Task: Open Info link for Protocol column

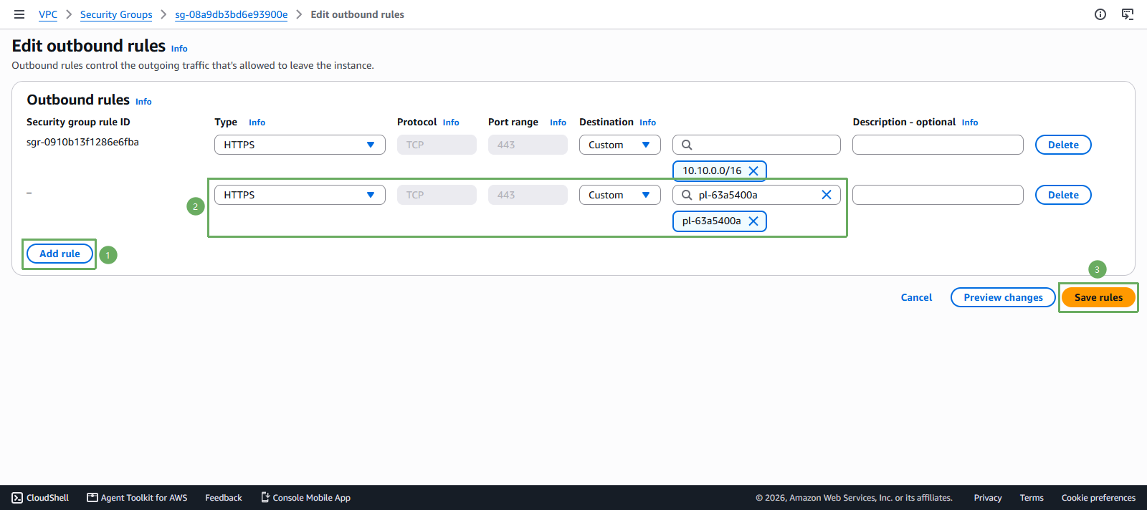Action: click(x=451, y=122)
